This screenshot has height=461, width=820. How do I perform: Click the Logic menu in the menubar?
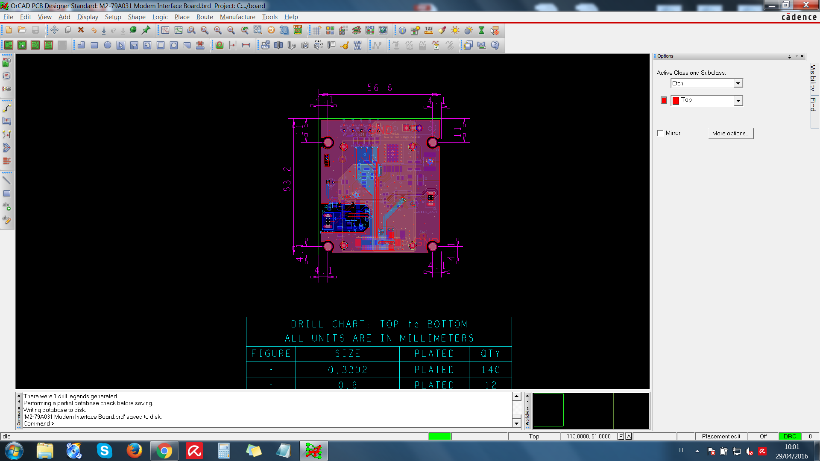click(160, 17)
